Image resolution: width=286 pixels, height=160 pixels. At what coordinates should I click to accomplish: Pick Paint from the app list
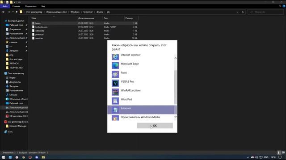click(141, 74)
